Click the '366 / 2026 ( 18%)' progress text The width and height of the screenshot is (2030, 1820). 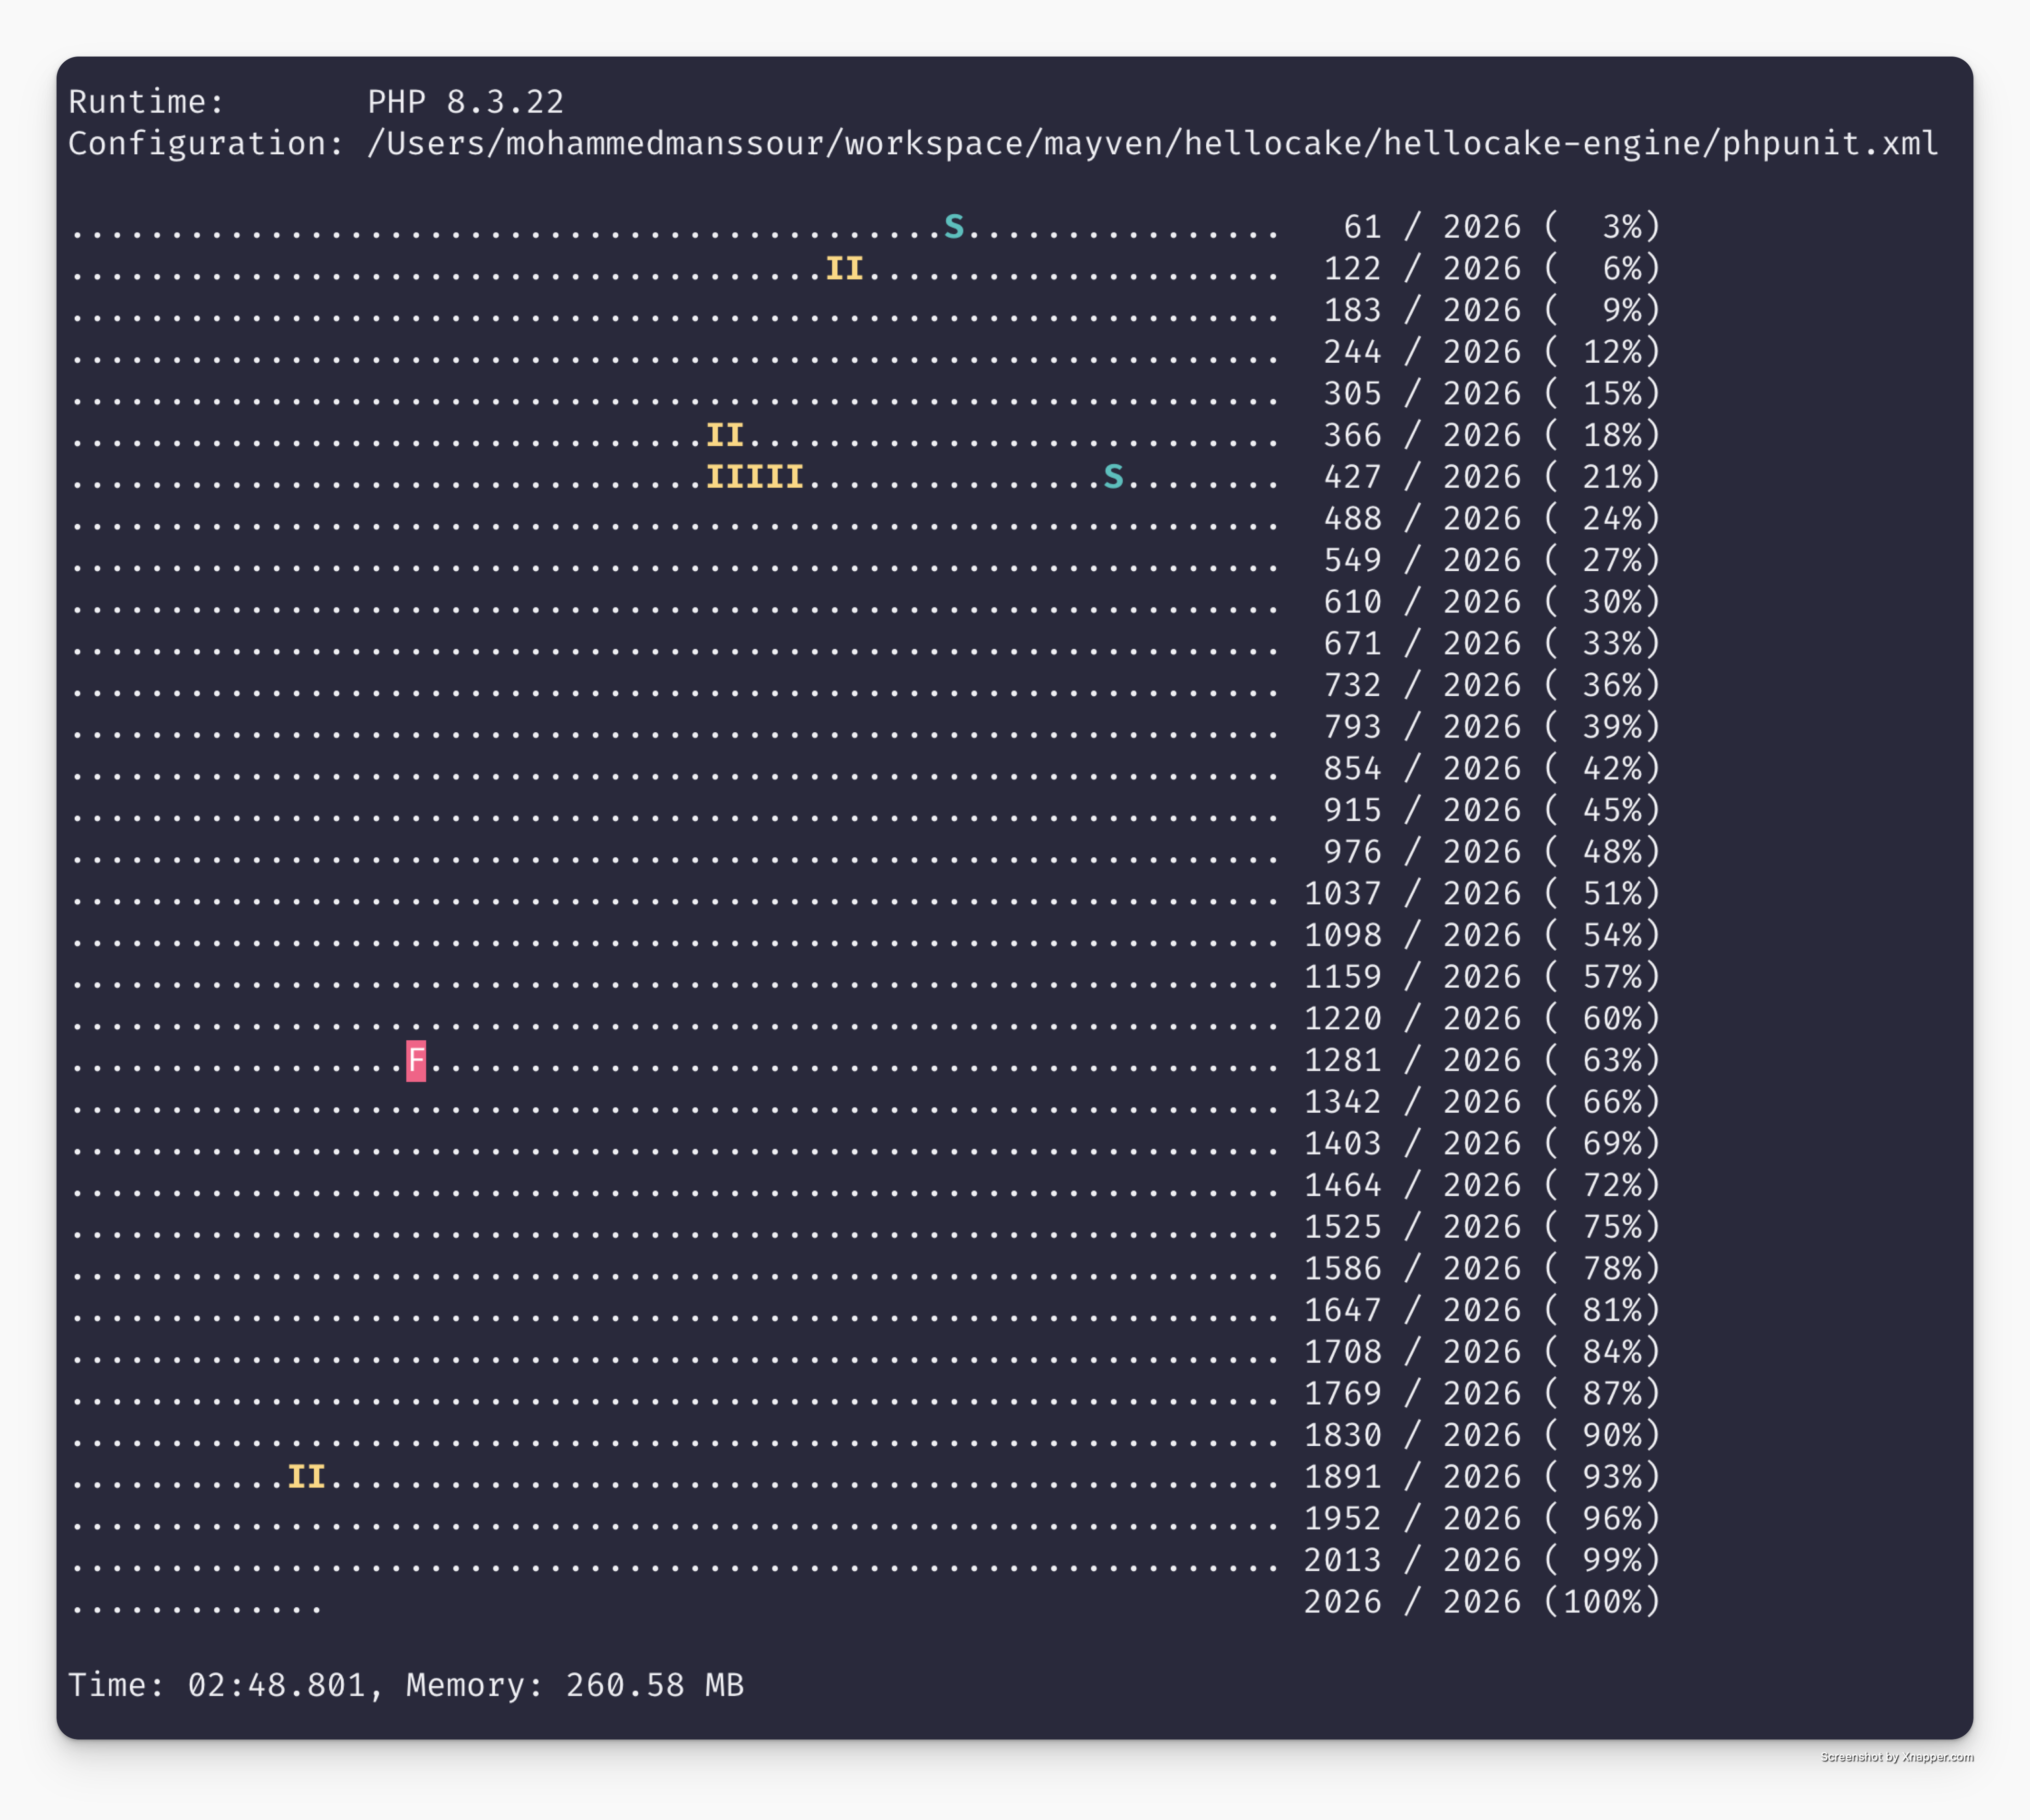(x=1492, y=436)
